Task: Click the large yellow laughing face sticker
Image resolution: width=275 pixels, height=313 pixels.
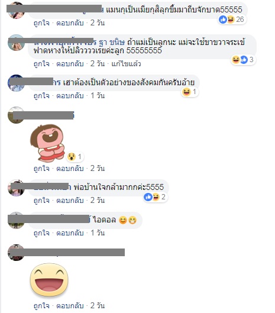Action: (x=49, y=280)
